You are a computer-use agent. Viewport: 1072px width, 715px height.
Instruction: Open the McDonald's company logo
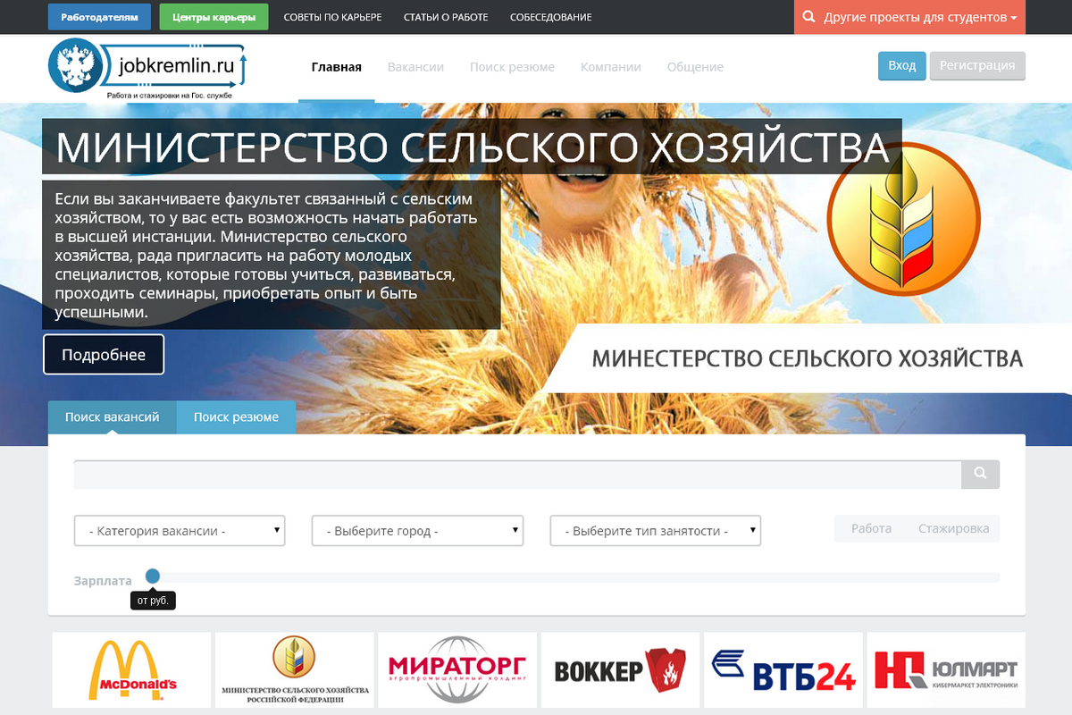click(132, 670)
